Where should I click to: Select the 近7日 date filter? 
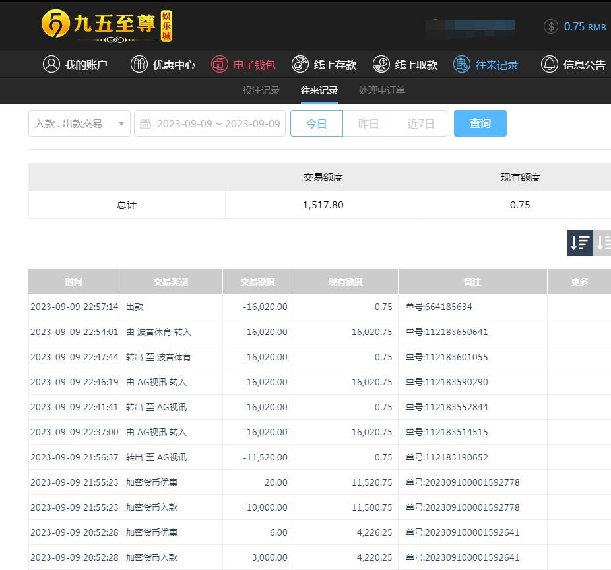tap(420, 123)
